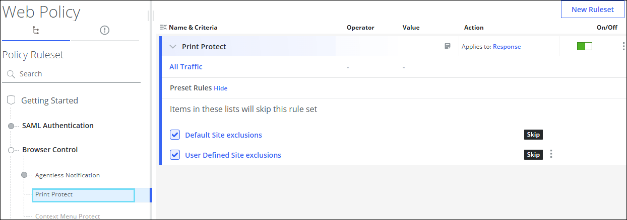This screenshot has width=627, height=220.
Task: Select Context Menu Protect tree item
Action: (x=67, y=216)
